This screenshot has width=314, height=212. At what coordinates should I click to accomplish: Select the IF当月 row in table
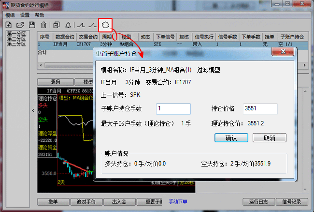63,44
